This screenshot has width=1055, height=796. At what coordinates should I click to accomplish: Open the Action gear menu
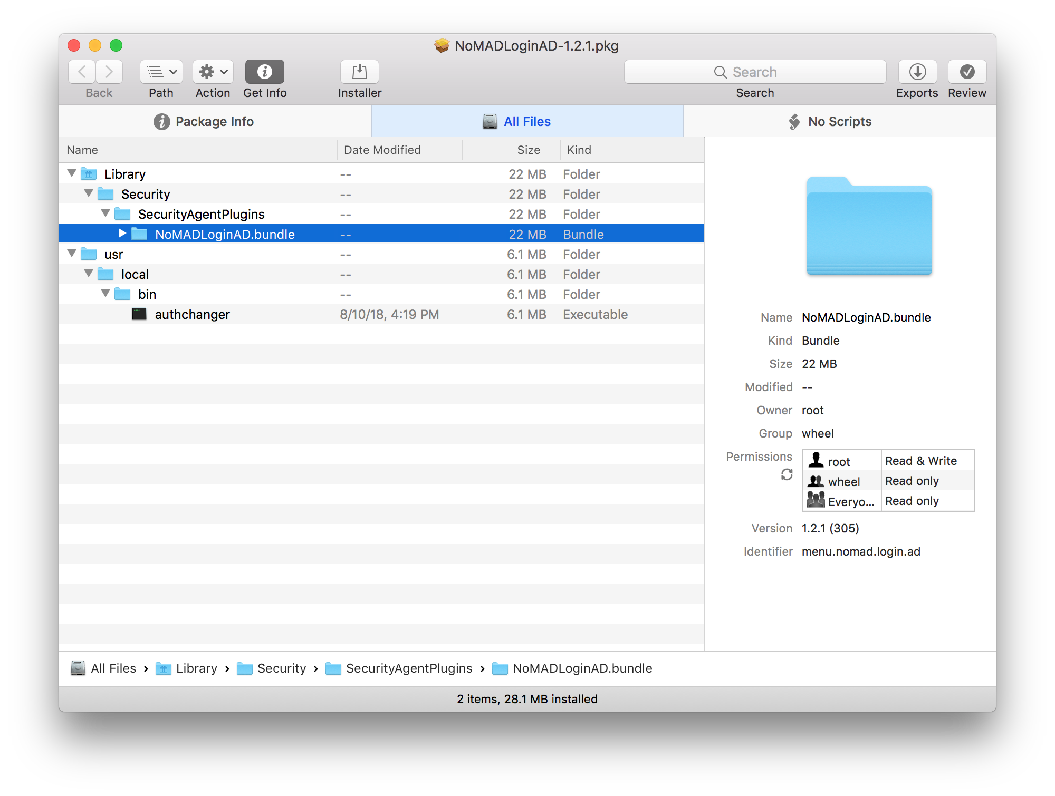pyautogui.click(x=213, y=72)
